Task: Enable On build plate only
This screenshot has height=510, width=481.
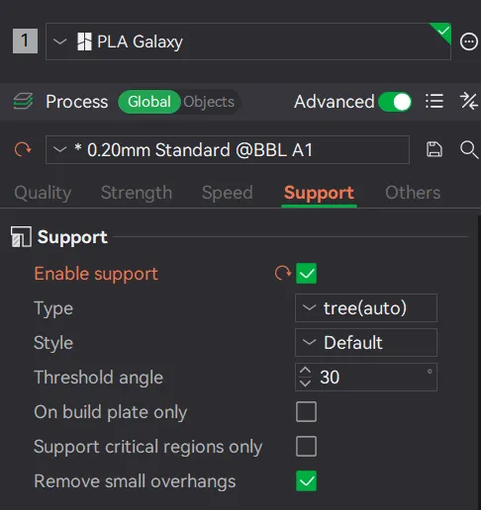Action: pyautogui.click(x=306, y=412)
